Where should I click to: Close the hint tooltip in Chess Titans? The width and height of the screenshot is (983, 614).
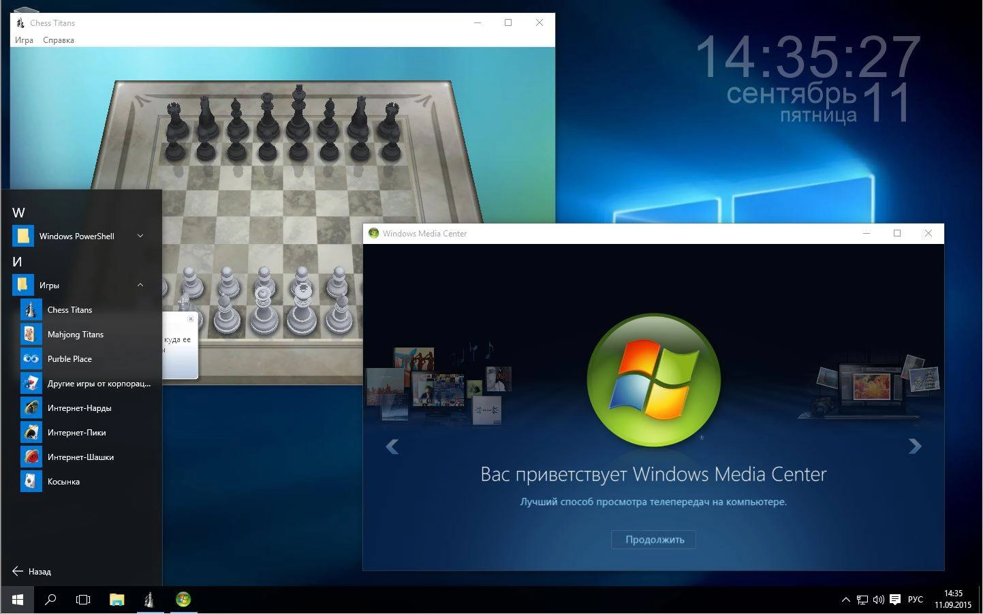[191, 318]
